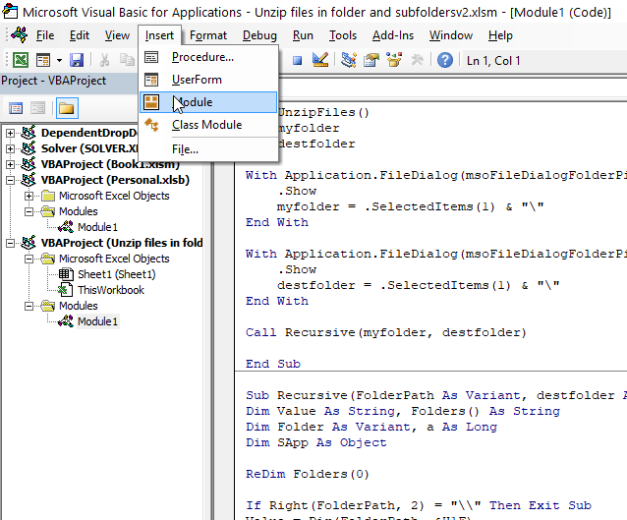Click the Class Module icon in Insert menu
The height and width of the screenshot is (520, 627).
(x=151, y=125)
